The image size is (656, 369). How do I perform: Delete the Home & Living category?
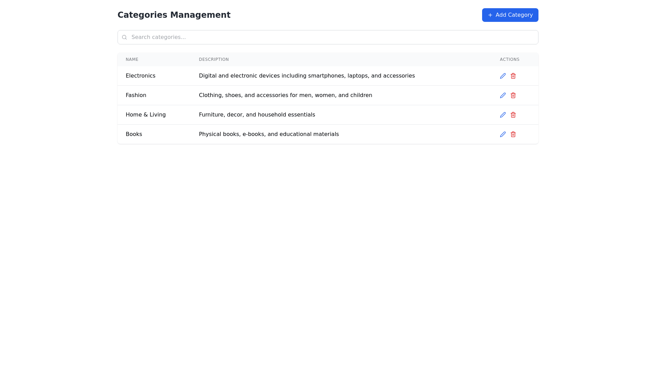point(513,115)
